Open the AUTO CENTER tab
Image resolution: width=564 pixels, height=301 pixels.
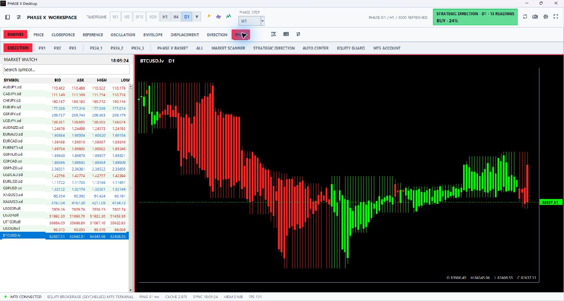[x=316, y=48]
